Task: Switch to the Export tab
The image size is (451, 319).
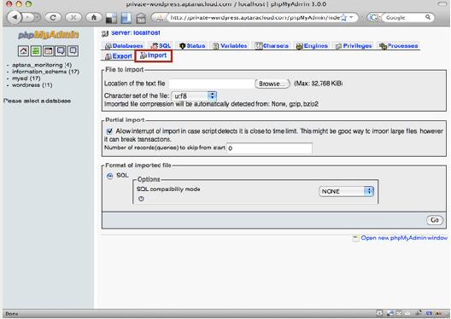Action: pos(119,56)
